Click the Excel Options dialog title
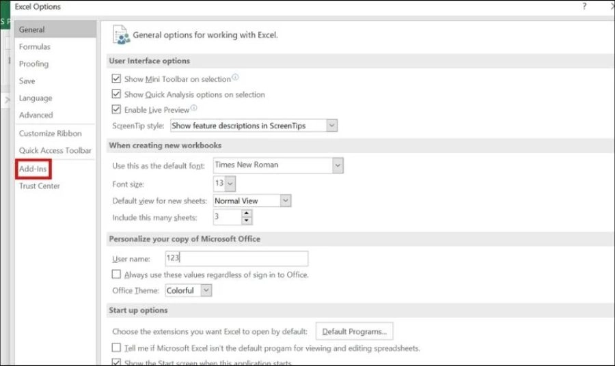Screen dimensions: 615x366 (x=38, y=7)
